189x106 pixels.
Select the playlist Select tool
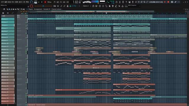(x=20, y=9)
